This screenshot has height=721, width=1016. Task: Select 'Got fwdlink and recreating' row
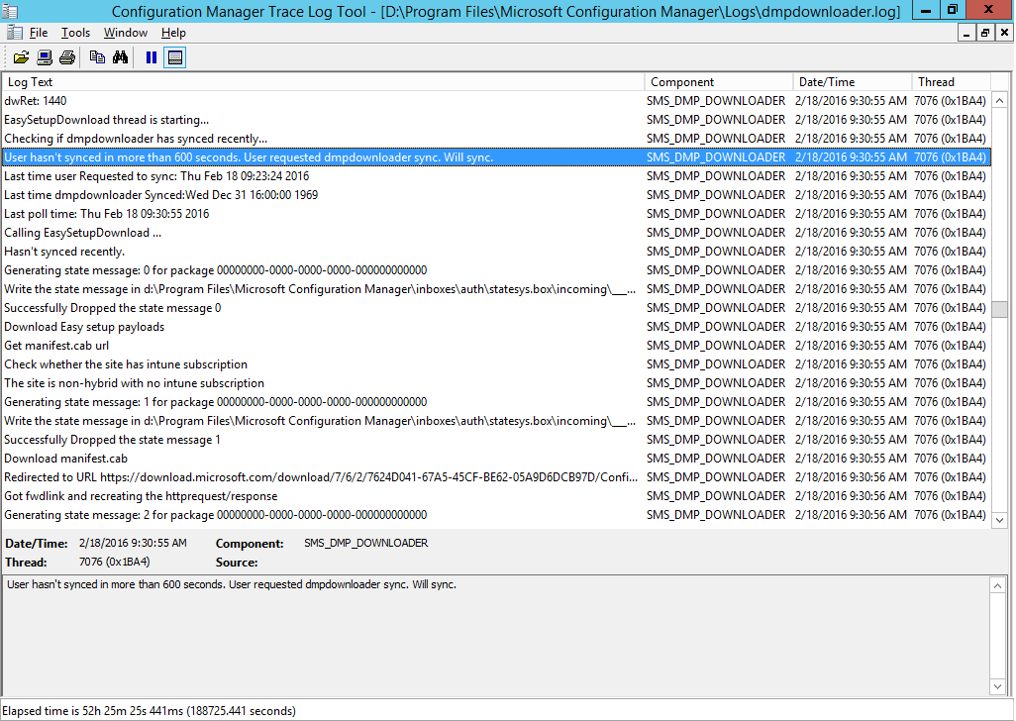coord(496,495)
